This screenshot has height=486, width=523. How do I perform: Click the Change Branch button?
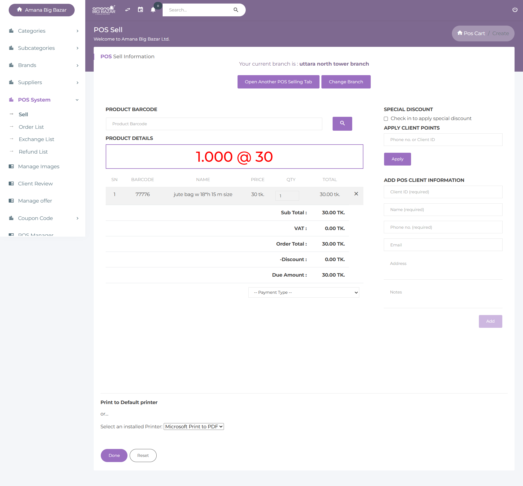click(346, 82)
